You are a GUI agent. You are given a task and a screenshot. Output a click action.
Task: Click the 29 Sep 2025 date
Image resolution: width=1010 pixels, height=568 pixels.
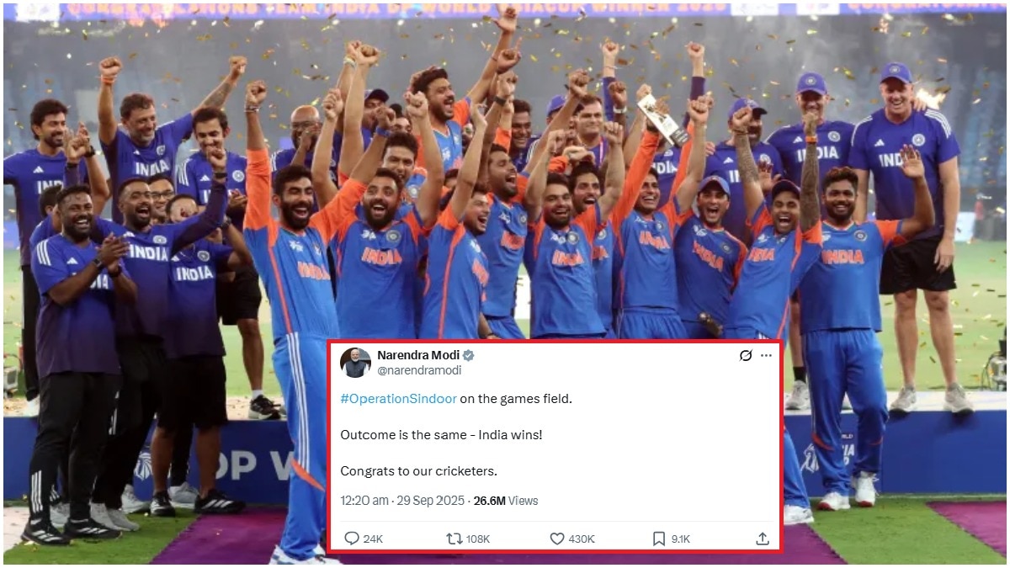430,501
